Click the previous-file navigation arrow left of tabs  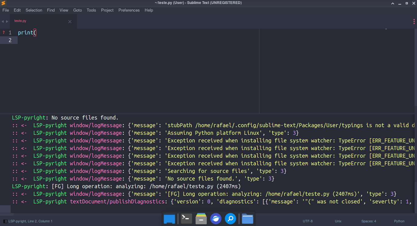click(x=2, y=21)
